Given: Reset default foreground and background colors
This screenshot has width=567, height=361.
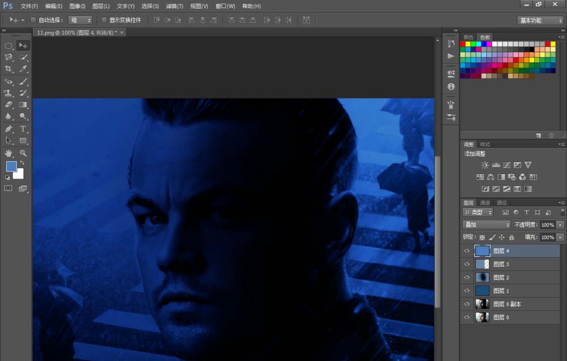Looking at the screenshot, I should (x=7, y=177).
